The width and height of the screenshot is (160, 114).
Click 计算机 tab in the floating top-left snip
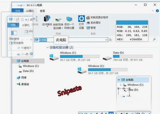click(x=26, y=25)
